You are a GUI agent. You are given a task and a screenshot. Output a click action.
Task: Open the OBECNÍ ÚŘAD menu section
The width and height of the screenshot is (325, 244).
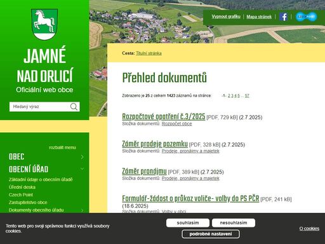point(29,169)
